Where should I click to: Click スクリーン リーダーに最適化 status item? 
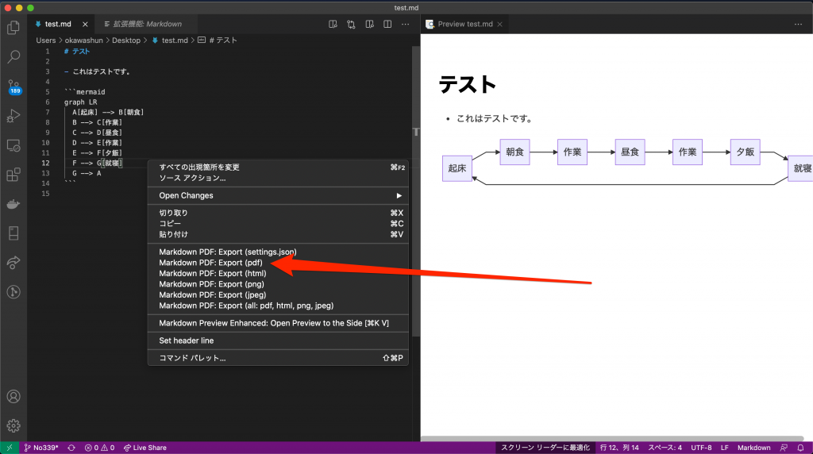coord(545,448)
